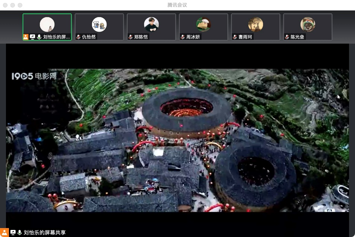Select 郑陈恺's avatar thumbnail

click(151, 25)
